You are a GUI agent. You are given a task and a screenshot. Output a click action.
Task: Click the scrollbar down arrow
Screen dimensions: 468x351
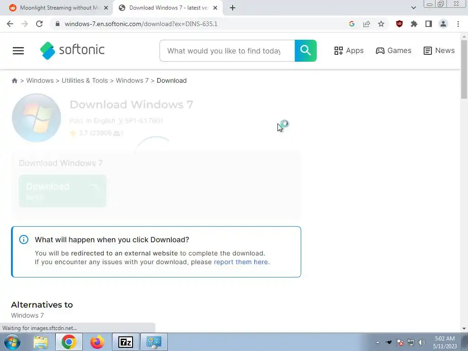tap(464, 329)
